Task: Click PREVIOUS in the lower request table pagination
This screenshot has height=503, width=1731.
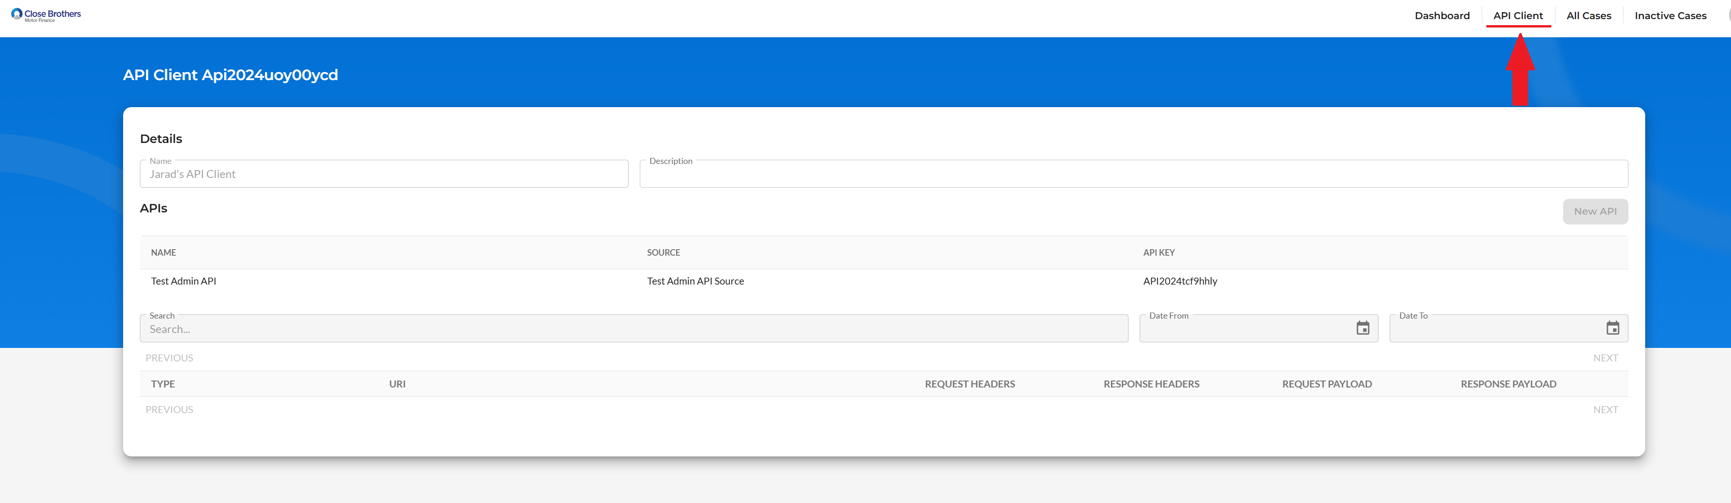Action: click(x=169, y=409)
